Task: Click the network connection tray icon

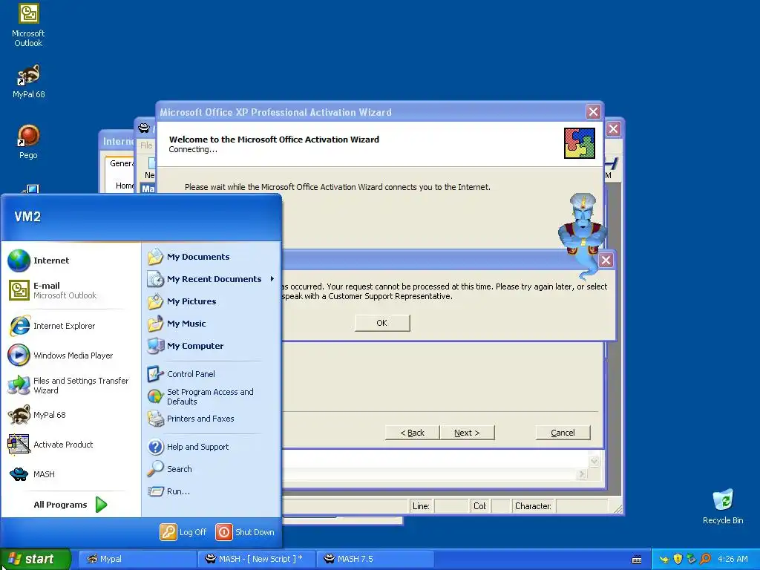Action: click(691, 559)
